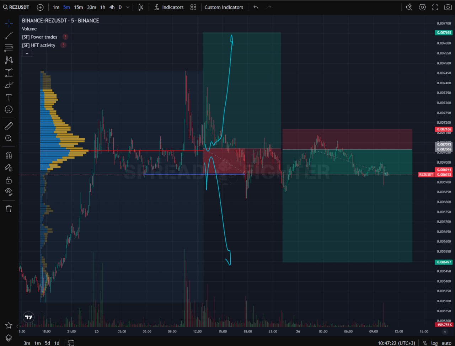This screenshot has width=455, height=346.
Task: Toggle Magnet mode in the drawing sidebar
Action: [9, 155]
